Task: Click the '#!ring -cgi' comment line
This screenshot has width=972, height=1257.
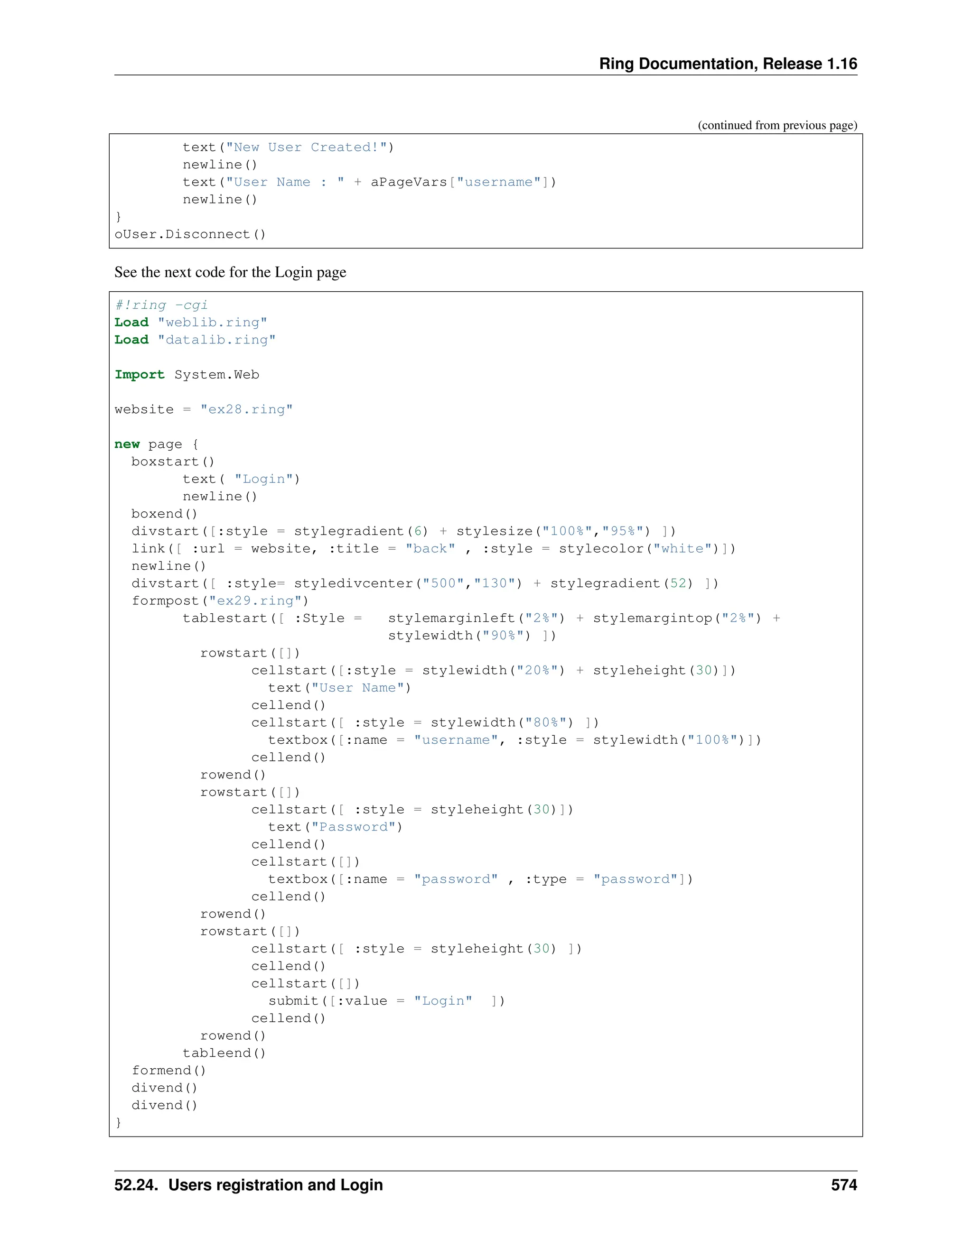Action: click(x=161, y=305)
